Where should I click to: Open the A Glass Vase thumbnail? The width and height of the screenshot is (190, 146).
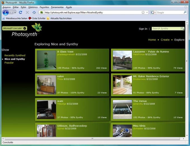[x=46, y=60]
